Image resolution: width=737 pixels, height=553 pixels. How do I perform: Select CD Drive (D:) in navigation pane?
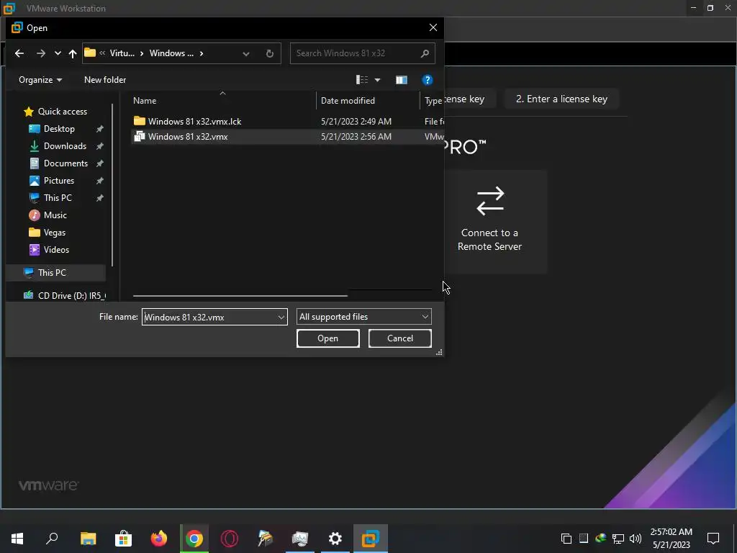coord(65,295)
